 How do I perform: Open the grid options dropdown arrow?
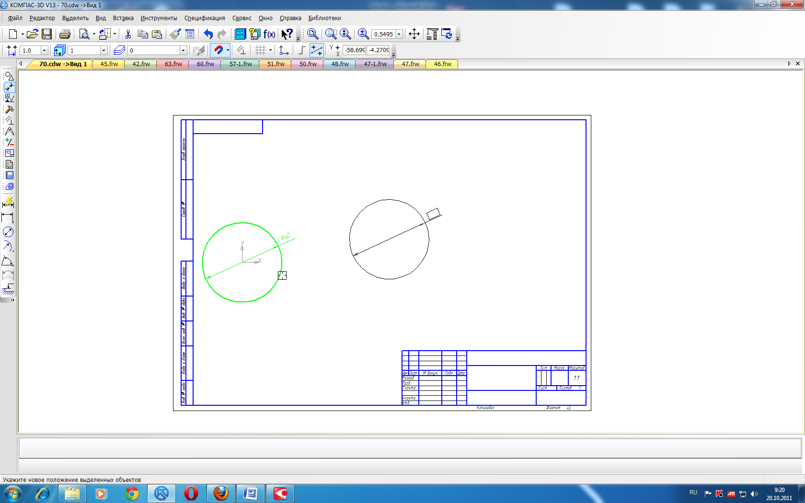270,50
